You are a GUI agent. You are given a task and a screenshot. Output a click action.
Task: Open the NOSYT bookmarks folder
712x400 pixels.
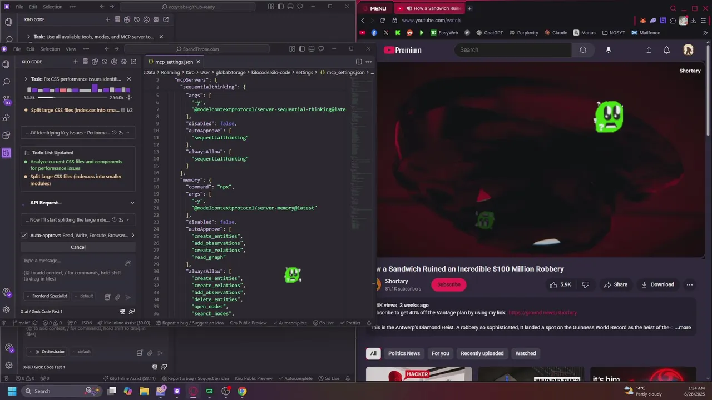[614, 33]
